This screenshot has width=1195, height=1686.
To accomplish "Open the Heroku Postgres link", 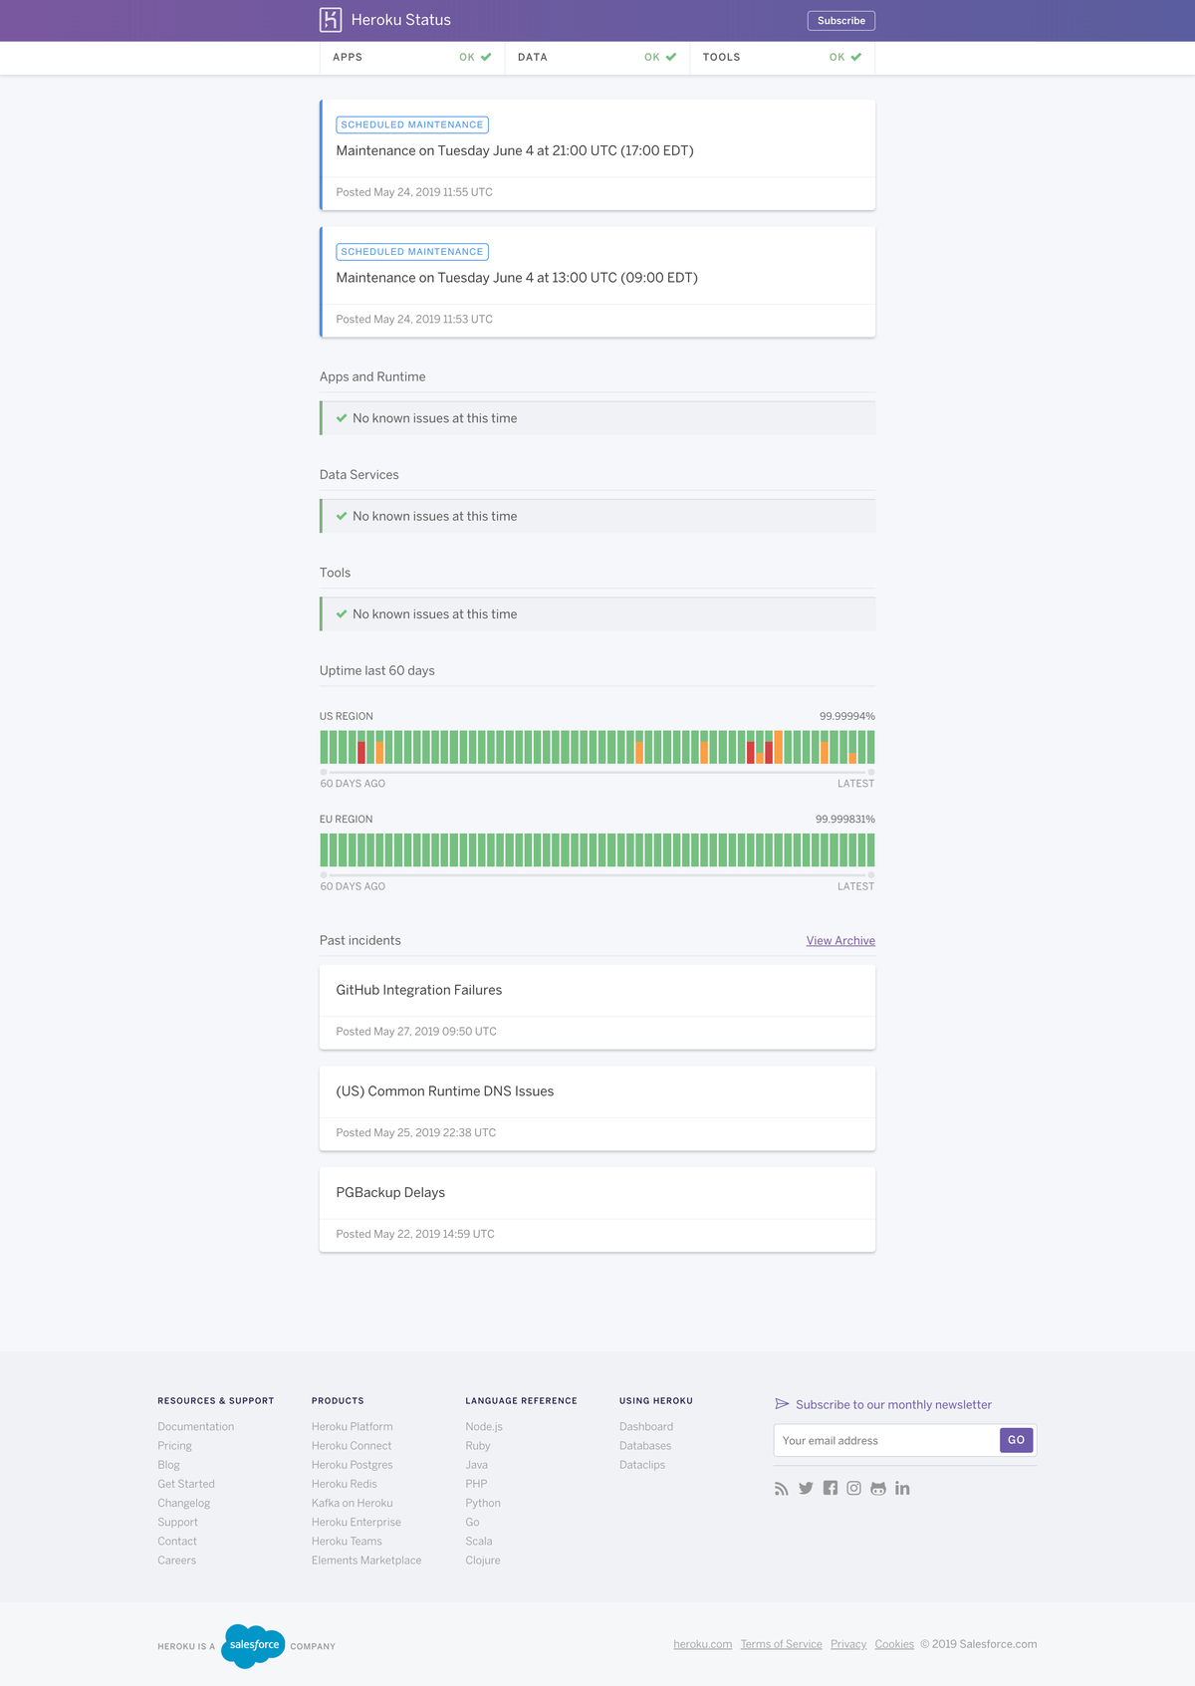I will pyautogui.click(x=353, y=1465).
